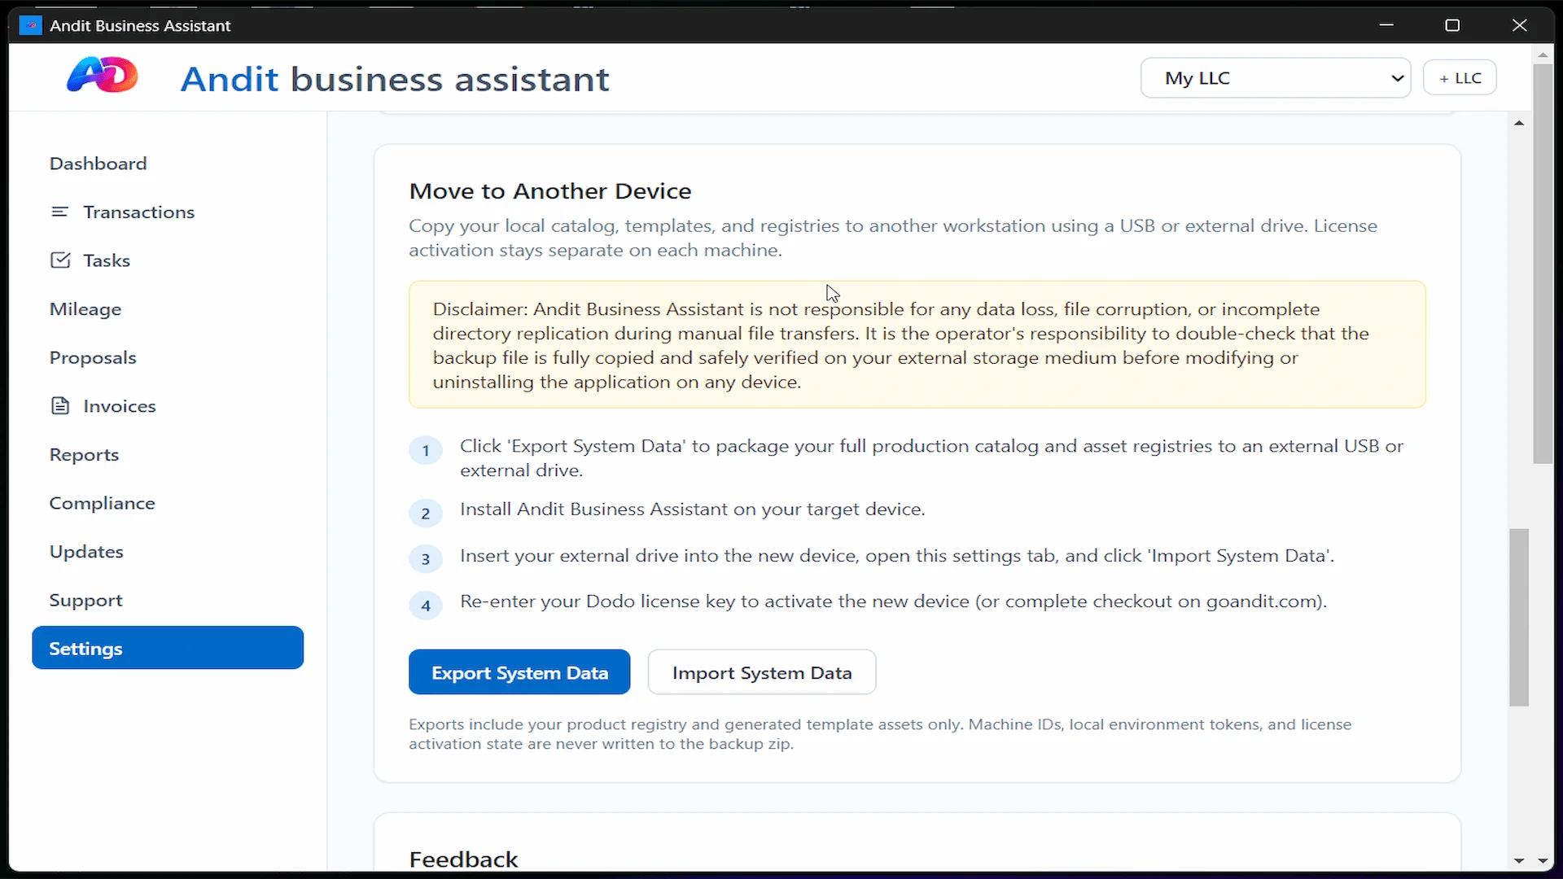
Task: Select Mileage in the sidebar
Action: click(85, 309)
